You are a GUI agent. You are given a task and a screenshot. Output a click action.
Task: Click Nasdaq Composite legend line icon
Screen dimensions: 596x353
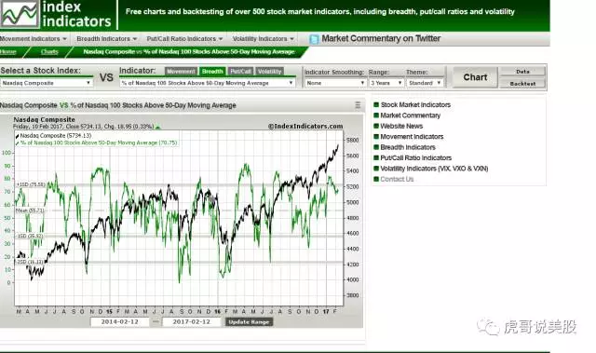(18, 136)
